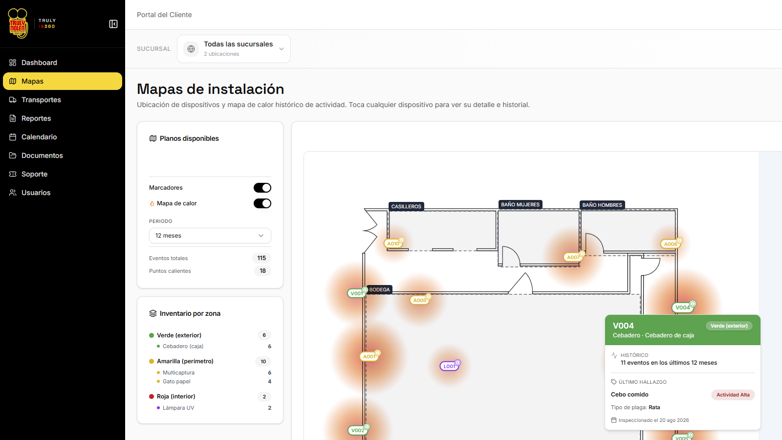The width and height of the screenshot is (782, 440).
Task: Select device marker A005 on the map
Action: pos(420,300)
